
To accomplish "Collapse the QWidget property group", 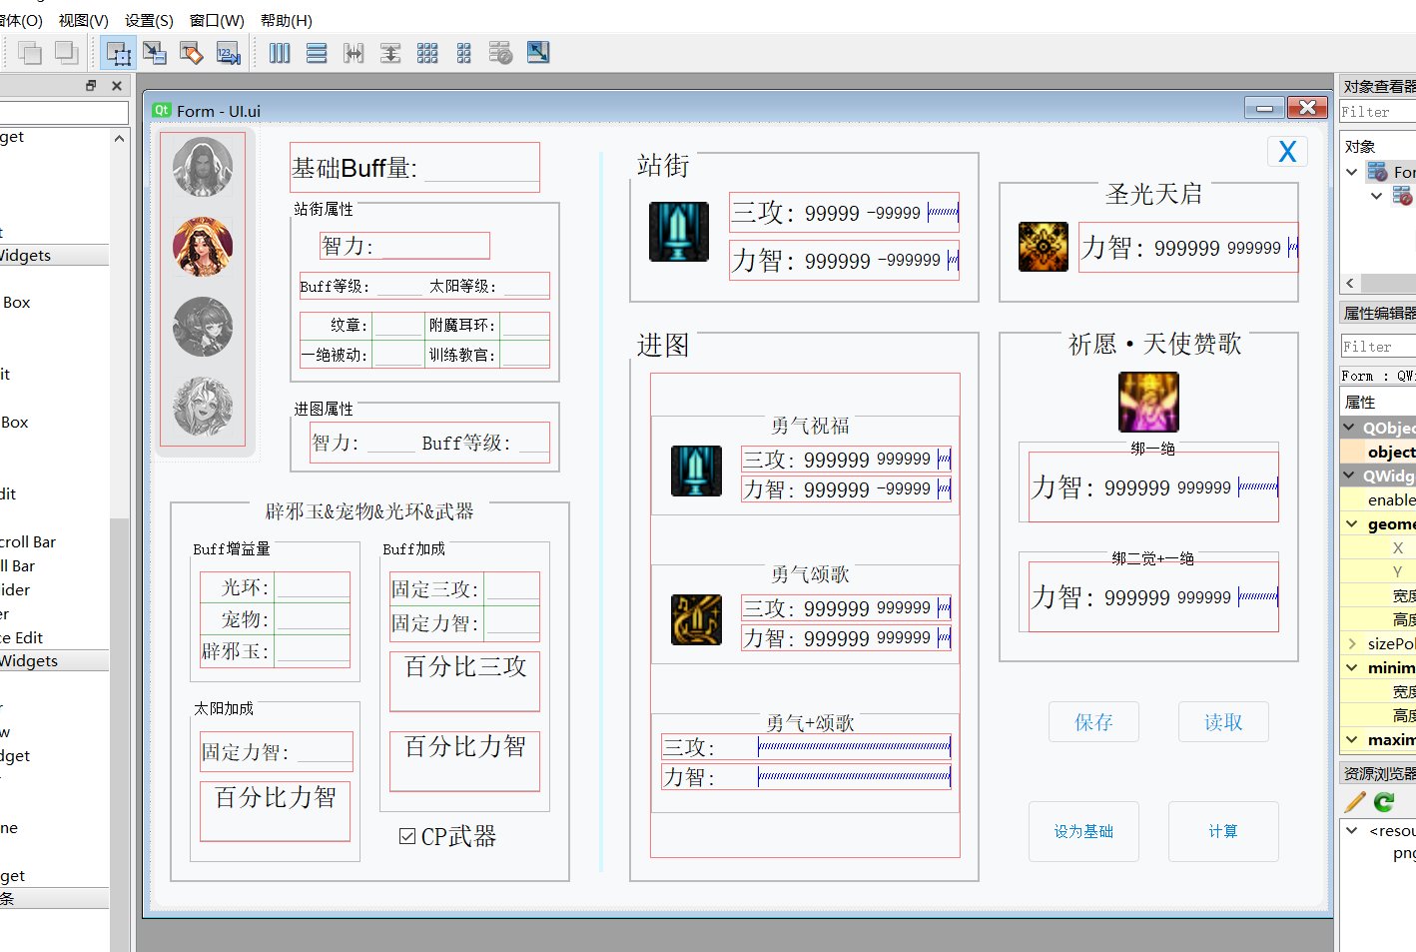I will click(x=1350, y=476).
